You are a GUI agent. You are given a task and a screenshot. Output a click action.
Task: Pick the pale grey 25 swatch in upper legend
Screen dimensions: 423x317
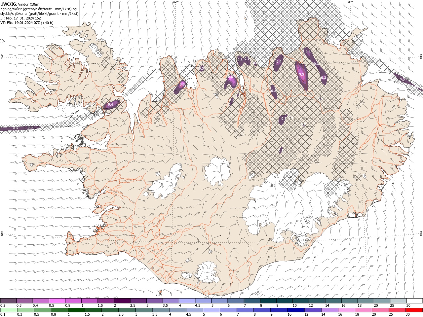398,301
